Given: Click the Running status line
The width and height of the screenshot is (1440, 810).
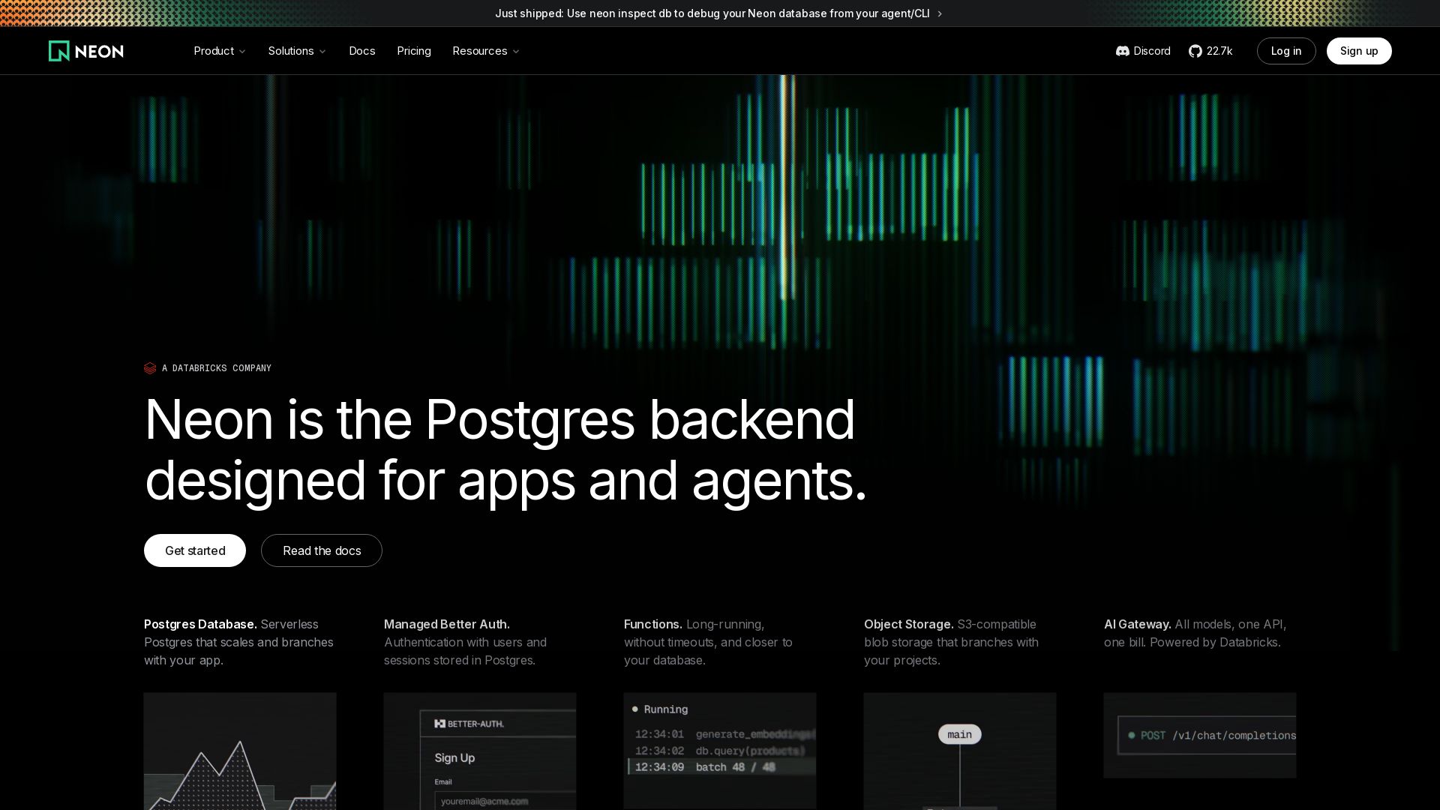Looking at the screenshot, I should [x=660, y=709].
